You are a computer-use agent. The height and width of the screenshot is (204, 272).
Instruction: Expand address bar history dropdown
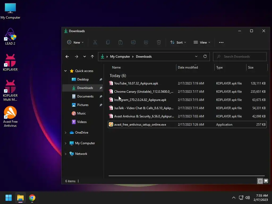[x=196, y=56]
